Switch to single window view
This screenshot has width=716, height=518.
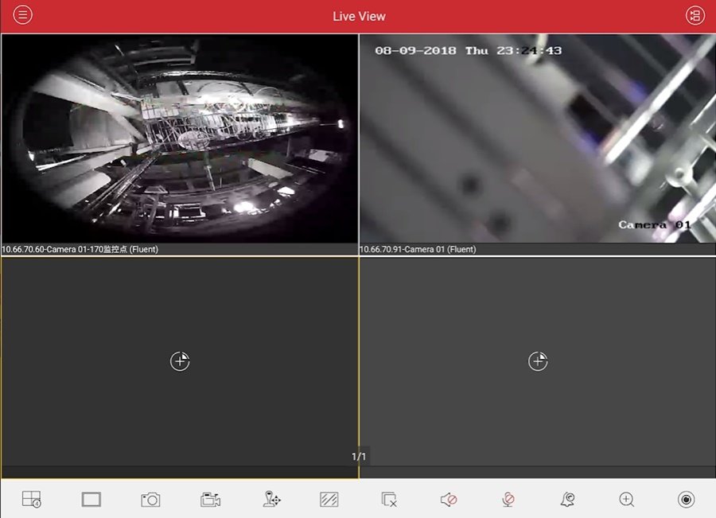pos(91,499)
